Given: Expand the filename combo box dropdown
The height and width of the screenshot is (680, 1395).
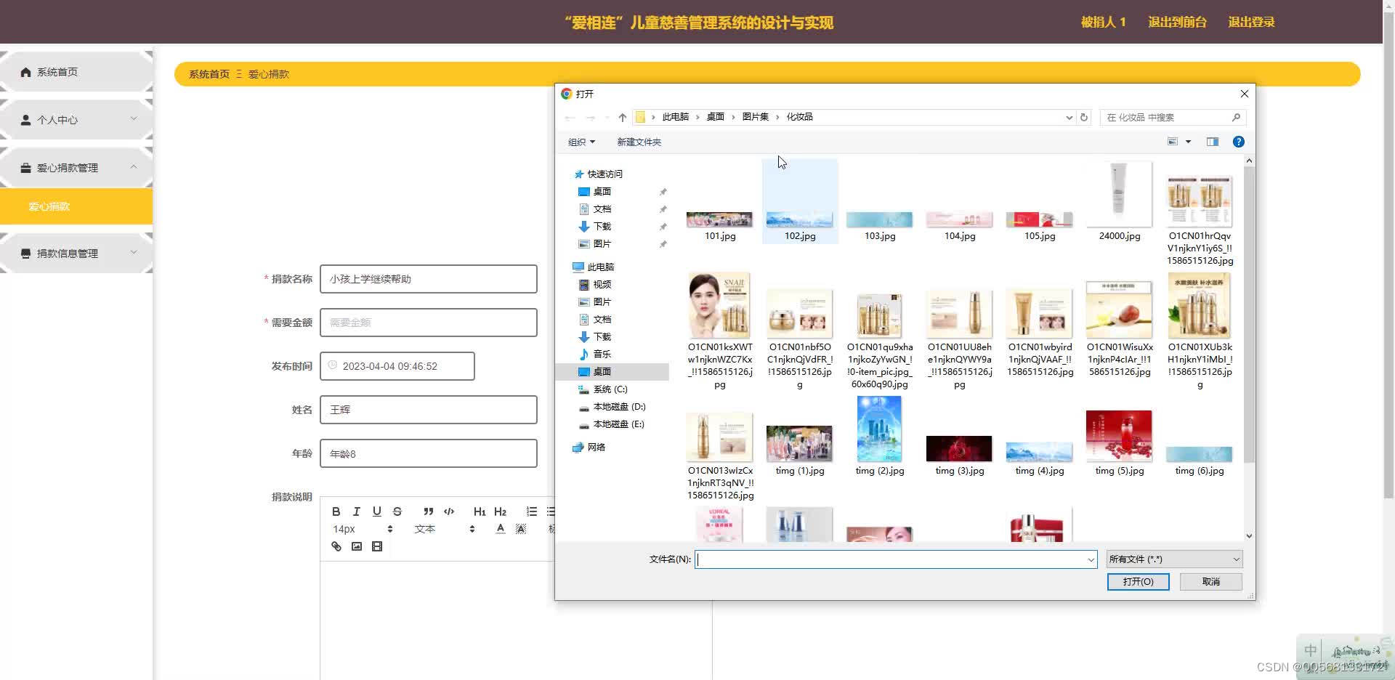Looking at the screenshot, I should [x=1091, y=559].
